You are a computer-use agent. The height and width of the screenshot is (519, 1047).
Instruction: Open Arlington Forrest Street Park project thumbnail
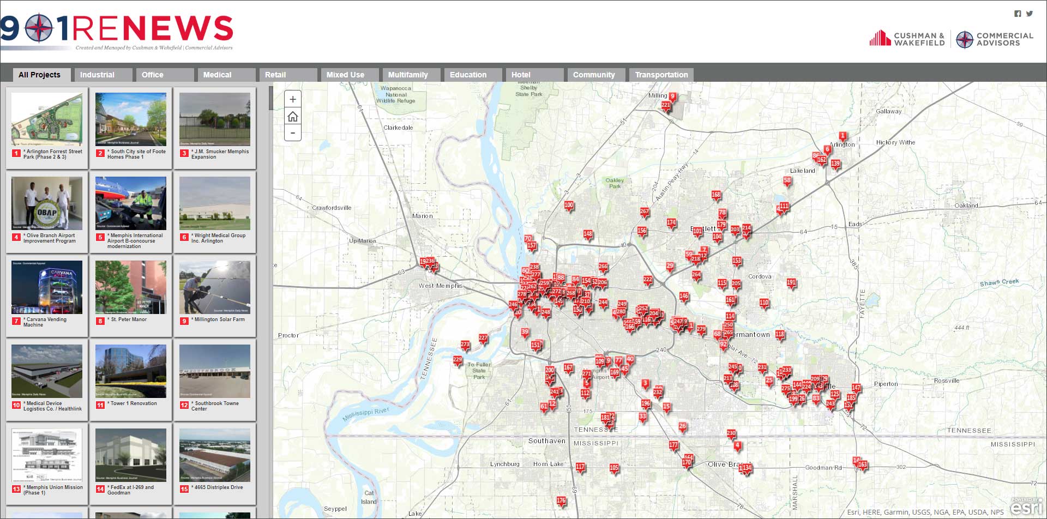[x=47, y=119]
